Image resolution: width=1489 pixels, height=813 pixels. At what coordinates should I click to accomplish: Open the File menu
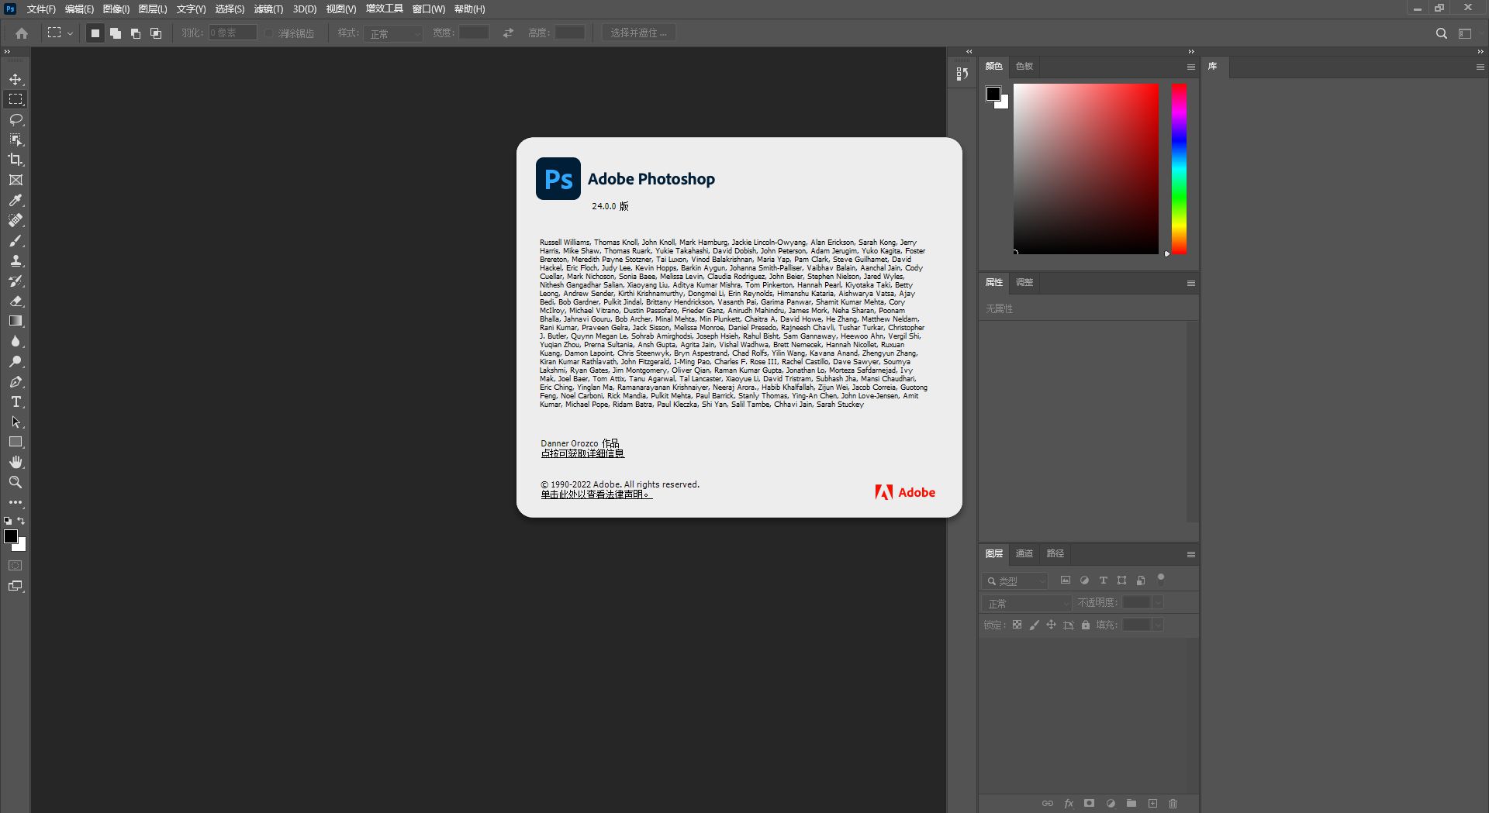[x=41, y=9]
